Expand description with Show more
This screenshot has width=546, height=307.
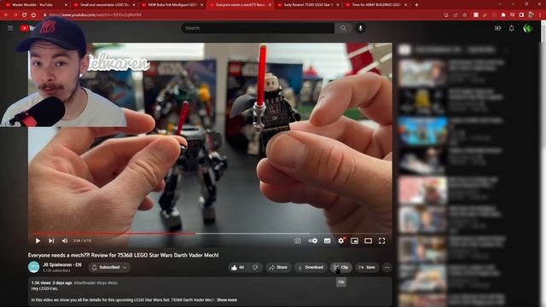(x=227, y=299)
